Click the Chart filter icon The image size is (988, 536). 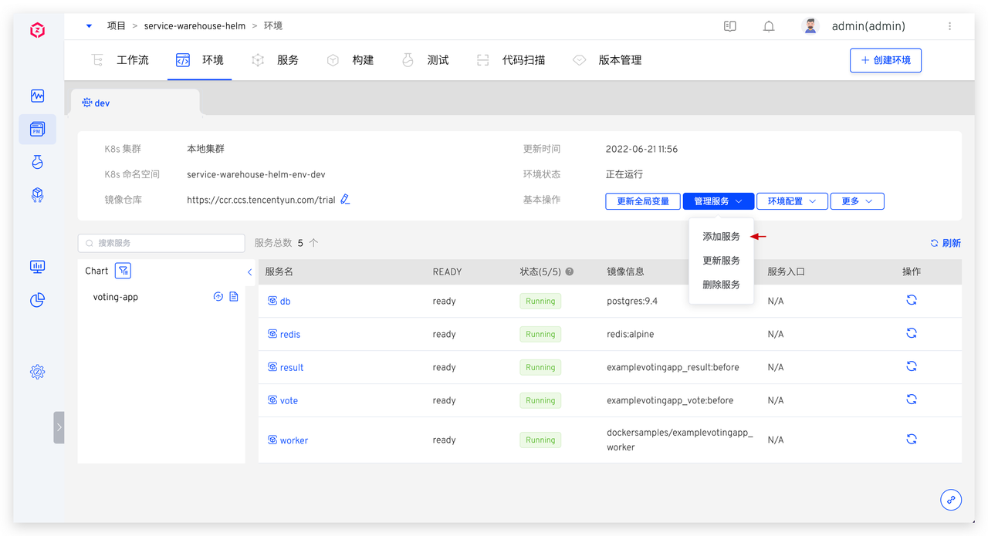[x=123, y=271]
